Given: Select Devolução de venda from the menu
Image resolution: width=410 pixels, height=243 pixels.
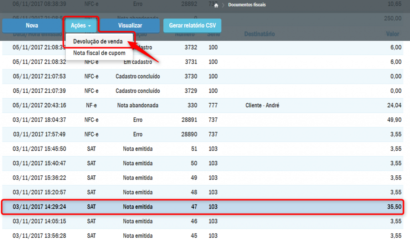Looking at the screenshot, I should [98, 42].
